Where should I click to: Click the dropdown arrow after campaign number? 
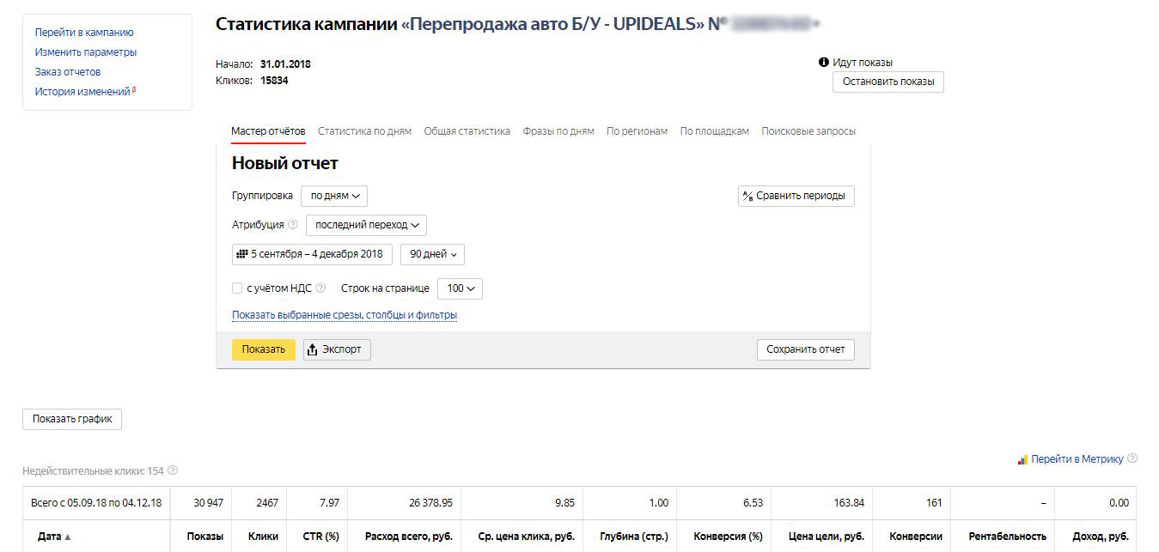pos(816,25)
